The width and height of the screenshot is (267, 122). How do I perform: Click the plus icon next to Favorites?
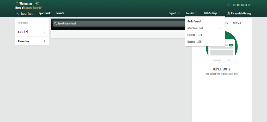point(45,41)
